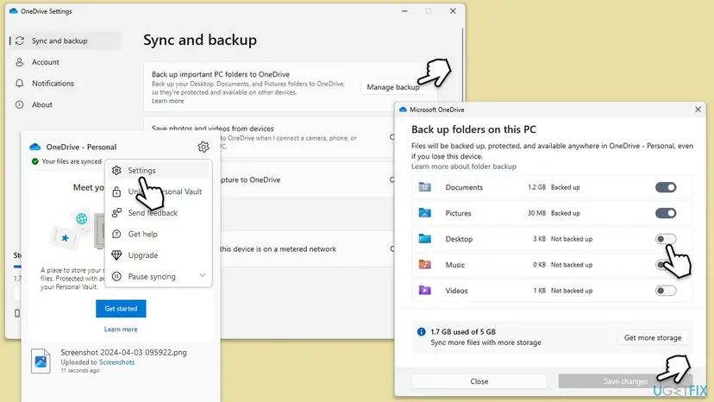Click Learn more under Get started

pos(121,329)
